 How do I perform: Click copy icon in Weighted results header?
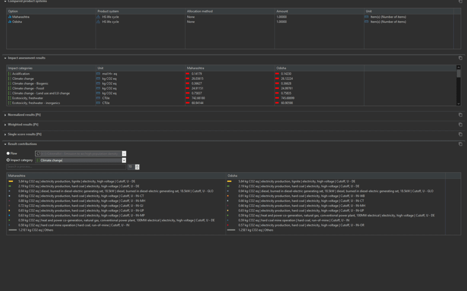(461, 125)
